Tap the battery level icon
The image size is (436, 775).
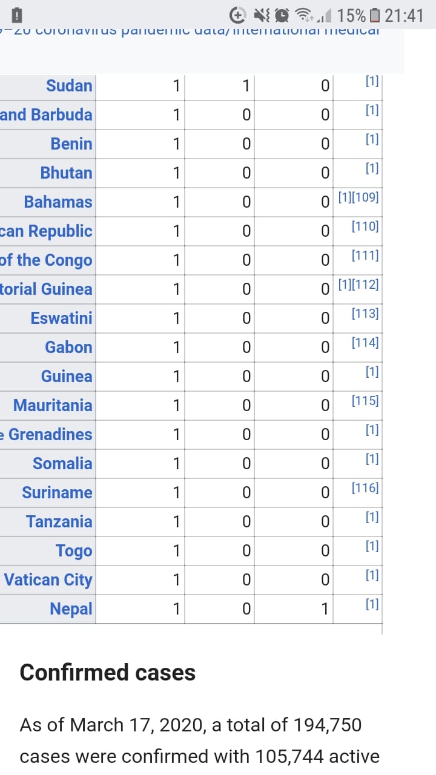pos(375,15)
